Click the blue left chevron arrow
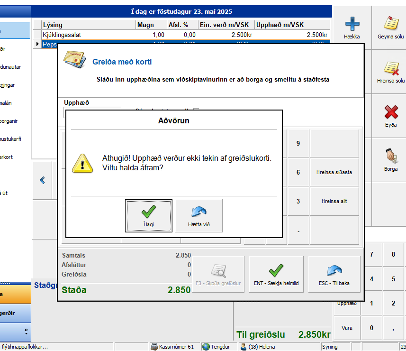 (42, 180)
